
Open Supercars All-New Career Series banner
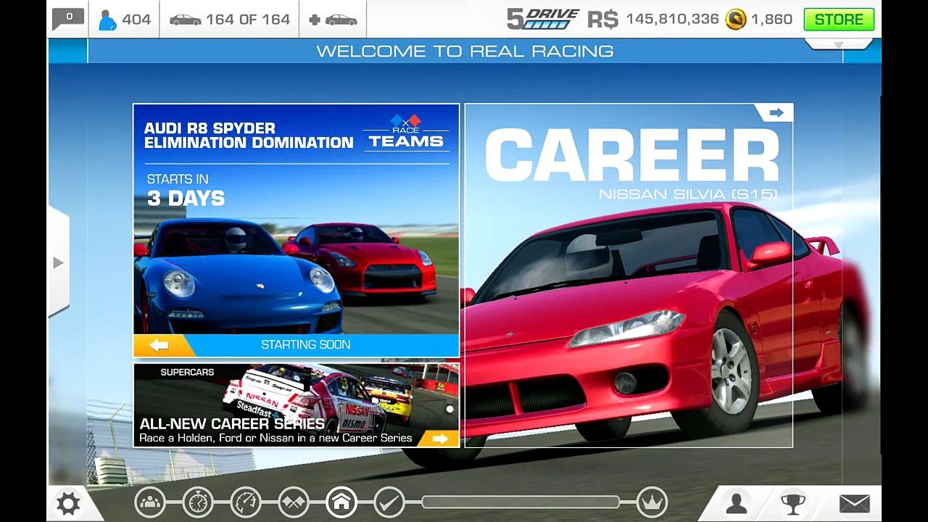coord(296,405)
